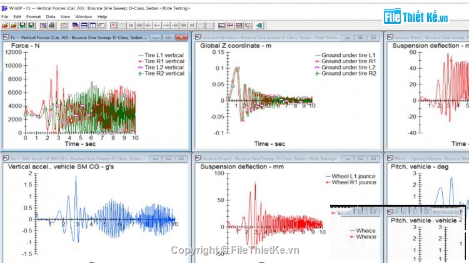Click the 'Force - N' axis title
This screenshot has height=263, width=469.
25,46
